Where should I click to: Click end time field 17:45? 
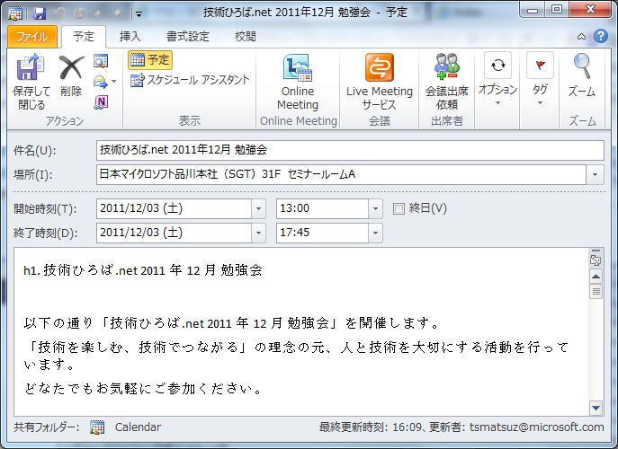322,233
